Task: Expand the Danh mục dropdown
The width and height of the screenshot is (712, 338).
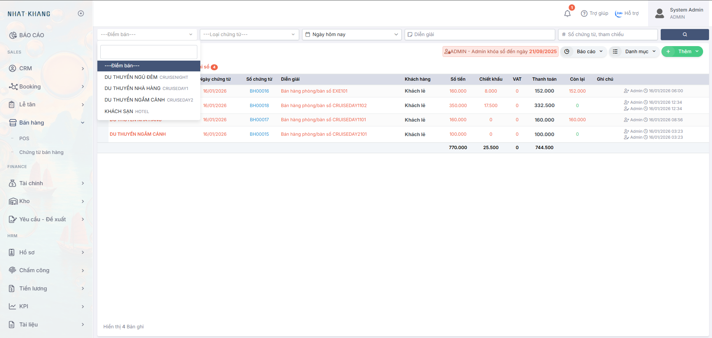Action: 634,52
